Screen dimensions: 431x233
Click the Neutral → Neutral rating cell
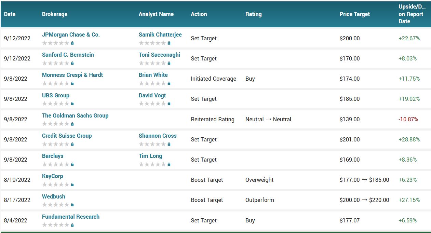[268, 119]
